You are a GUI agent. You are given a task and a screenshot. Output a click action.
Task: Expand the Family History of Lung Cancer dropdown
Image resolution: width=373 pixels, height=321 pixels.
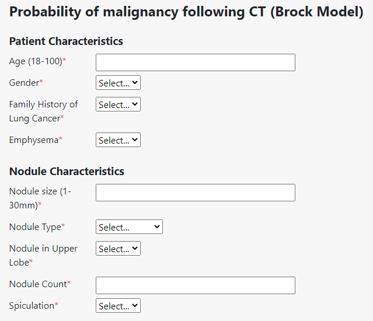[x=118, y=104]
